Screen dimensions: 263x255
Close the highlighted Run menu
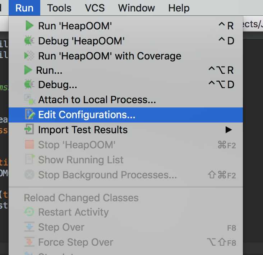24,8
